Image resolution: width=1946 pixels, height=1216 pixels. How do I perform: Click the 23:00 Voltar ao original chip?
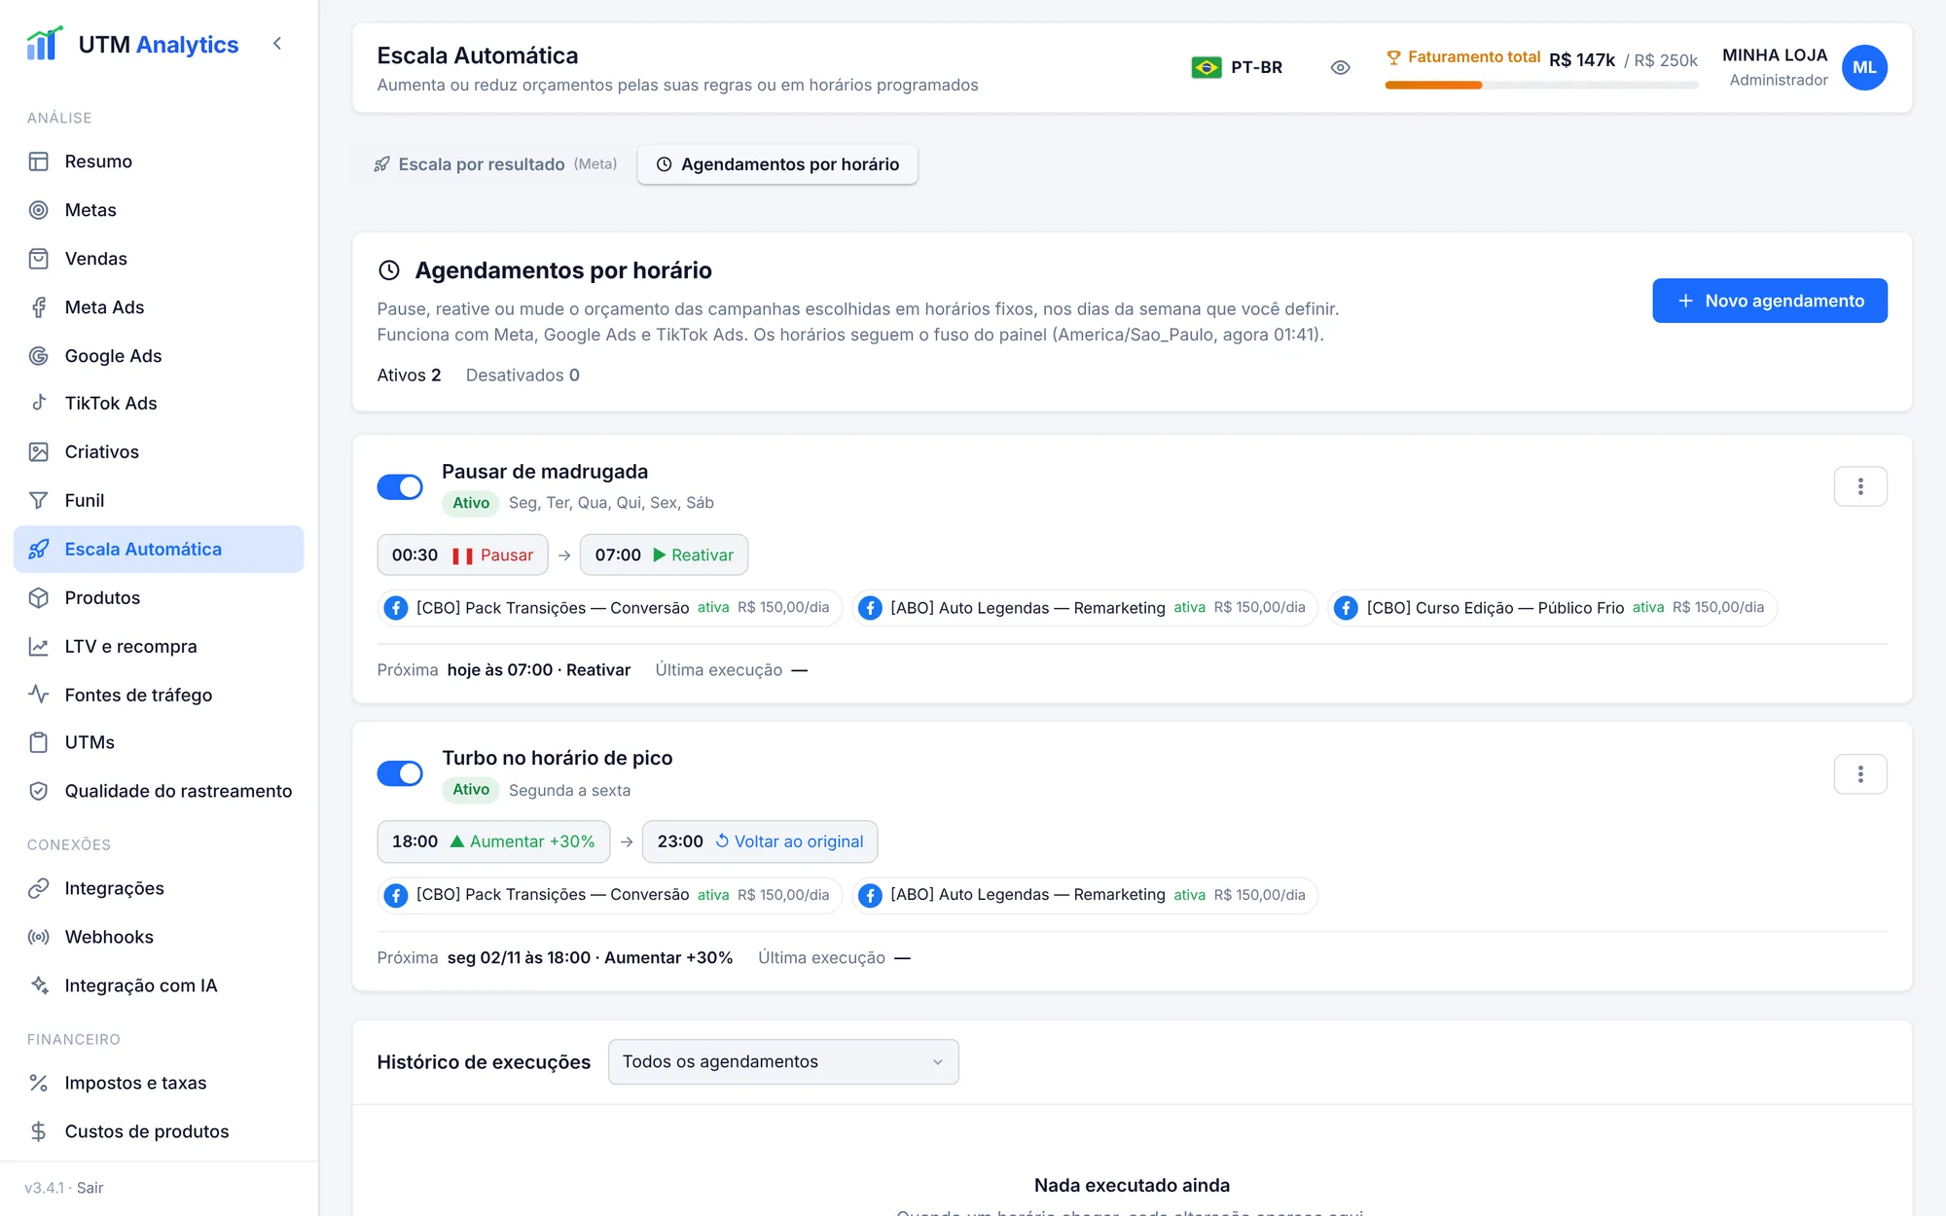coord(760,841)
